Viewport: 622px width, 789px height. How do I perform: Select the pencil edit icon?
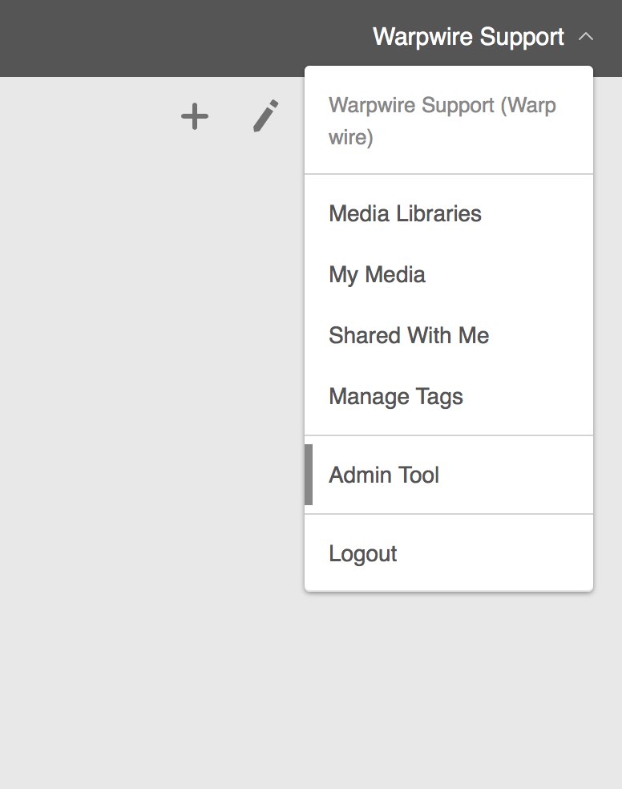coord(265,115)
